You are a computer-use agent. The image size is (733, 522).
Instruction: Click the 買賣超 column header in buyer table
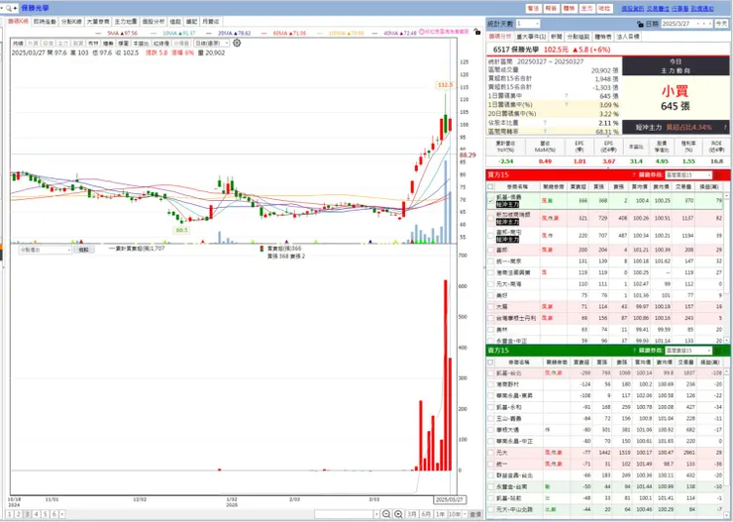(578, 187)
